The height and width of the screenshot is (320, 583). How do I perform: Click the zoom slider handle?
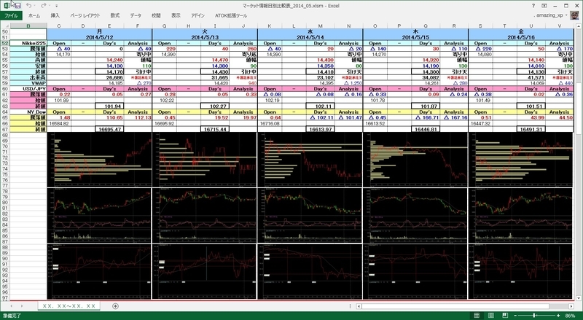(534, 316)
